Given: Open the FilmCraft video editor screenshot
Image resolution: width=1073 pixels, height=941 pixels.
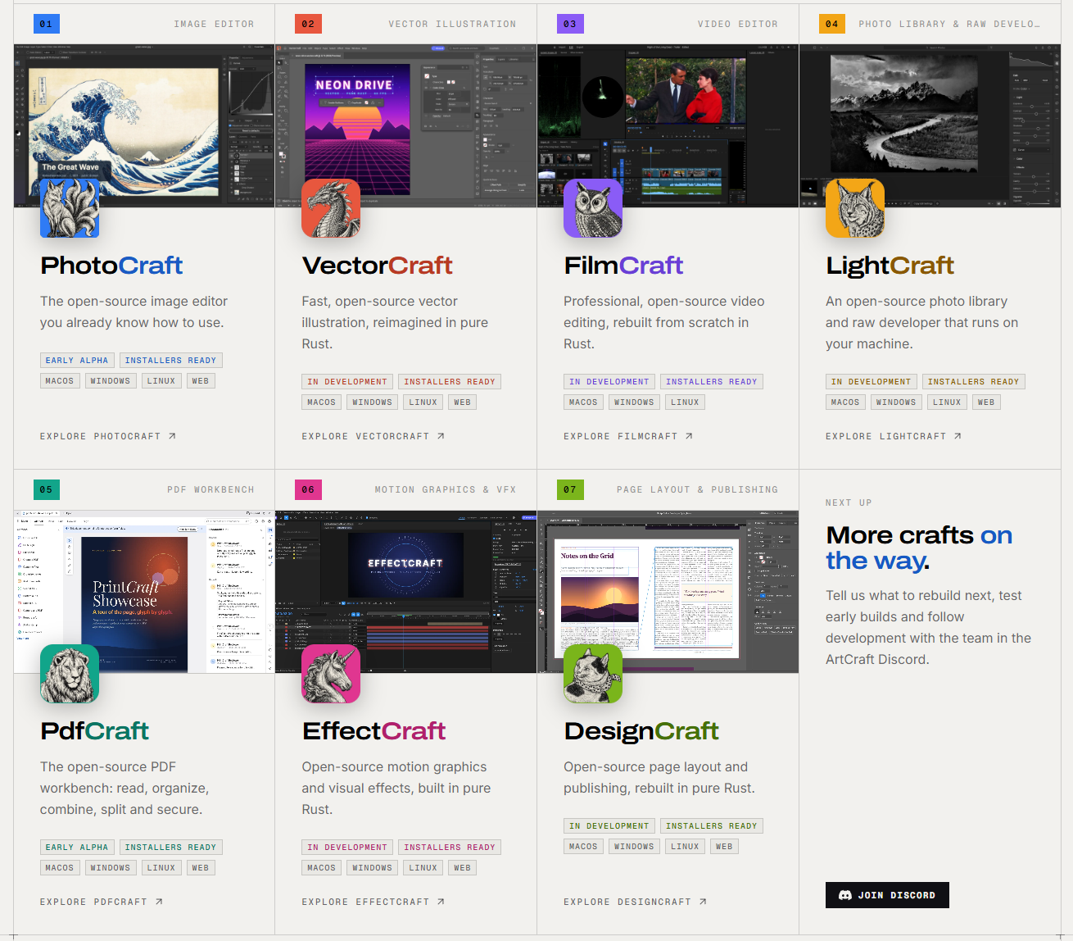Looking at the screenshot, I should click(x=668, y=125).
